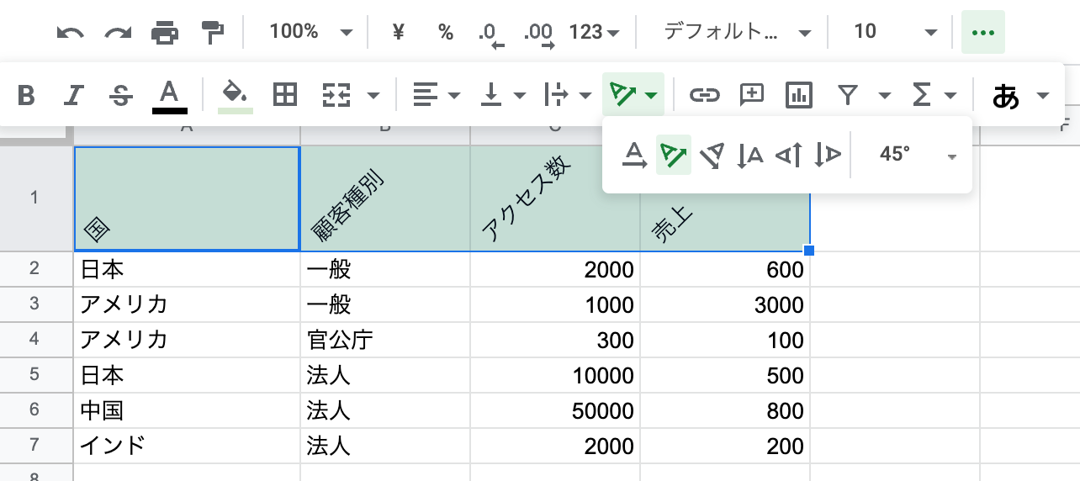Image resolution: width=1080 pixels, height=481 pixels.
Task: Insert a chart via chart icon
Action: pyautogui.click(x=798, y=95)
